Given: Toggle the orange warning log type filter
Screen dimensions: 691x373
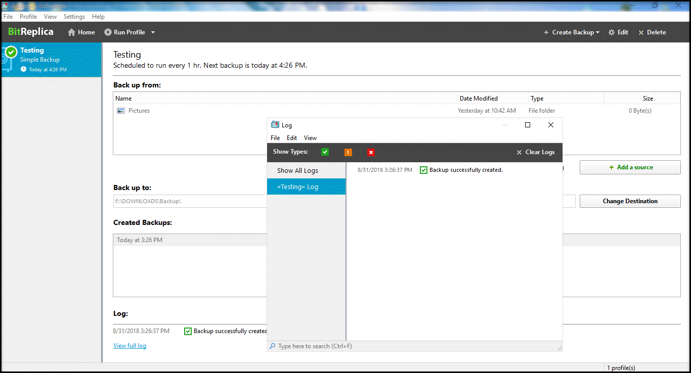Looking at the screenshot, I should coord(348,152).
